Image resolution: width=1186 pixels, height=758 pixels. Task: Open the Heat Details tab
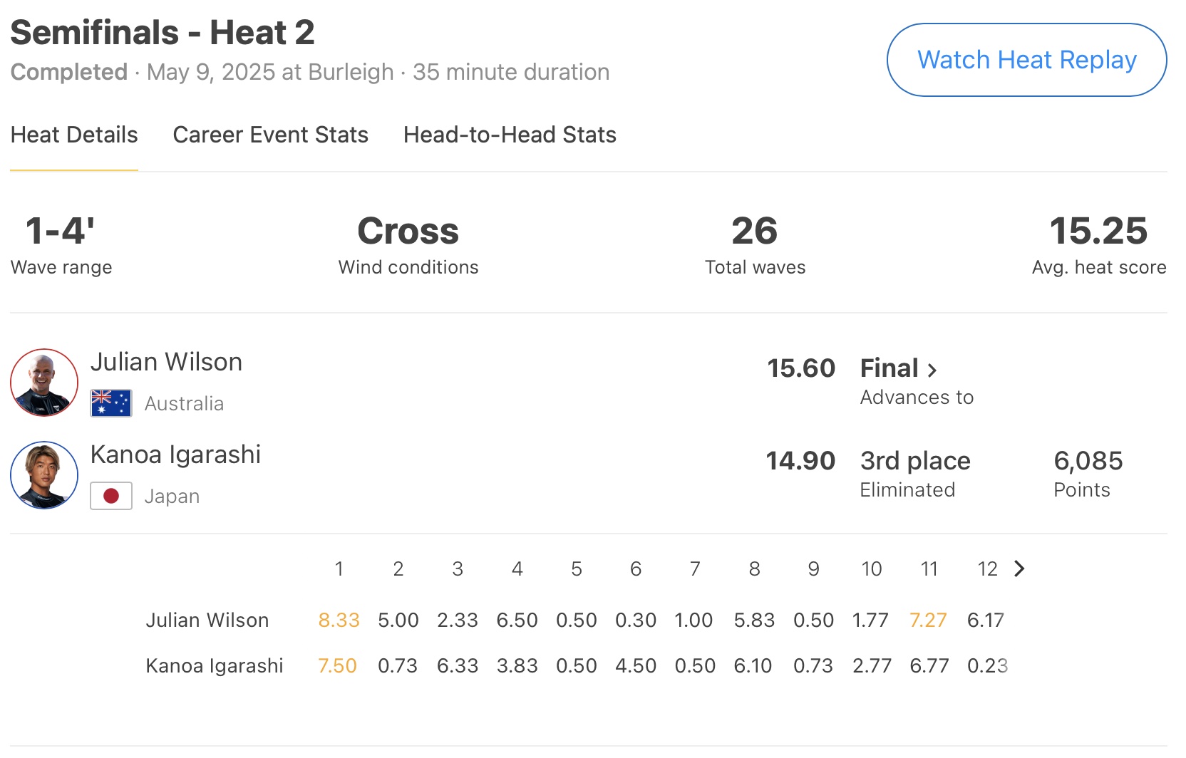click(74, 135)
